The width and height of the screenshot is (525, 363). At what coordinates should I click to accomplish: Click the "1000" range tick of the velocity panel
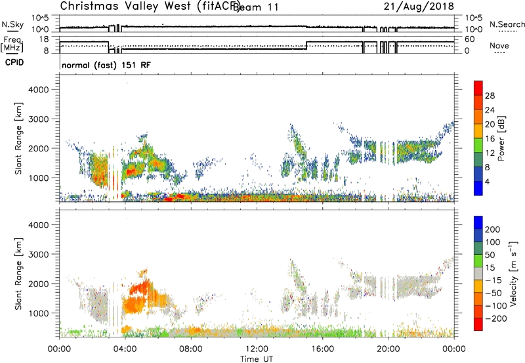[39, 313]
